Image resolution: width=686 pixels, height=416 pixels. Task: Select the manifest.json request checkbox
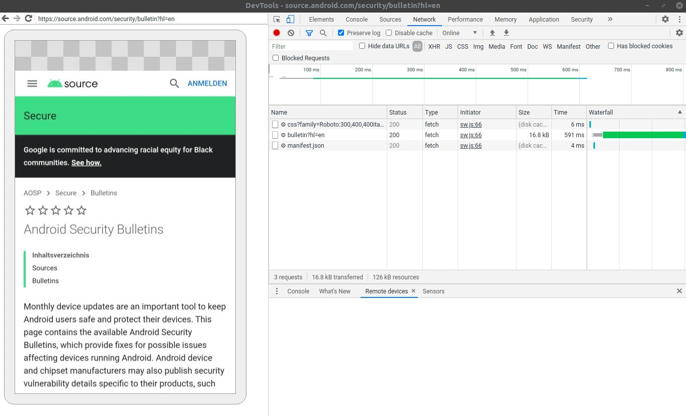click(x=275, y=146)
